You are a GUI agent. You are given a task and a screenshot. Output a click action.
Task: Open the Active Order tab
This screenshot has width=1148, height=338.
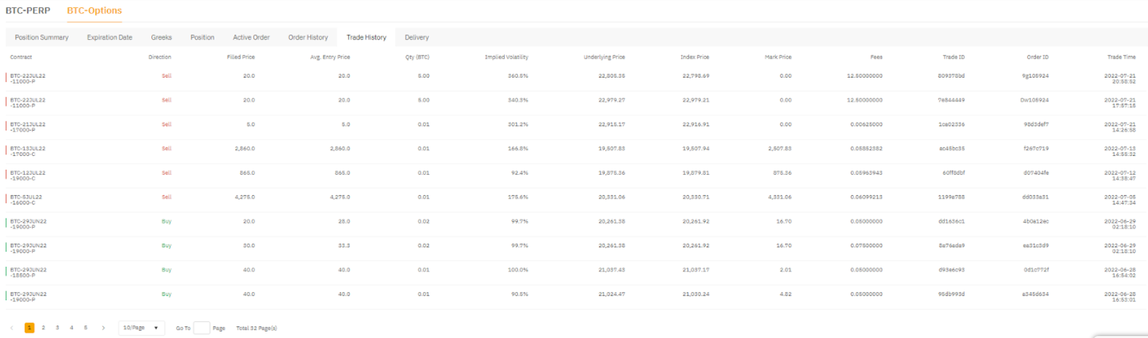tap(251, 37)
